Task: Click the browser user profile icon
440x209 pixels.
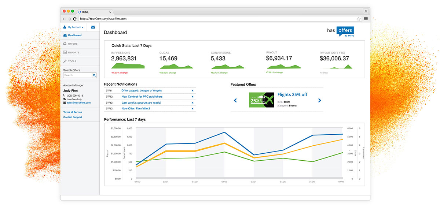Action: click(366, 11)
